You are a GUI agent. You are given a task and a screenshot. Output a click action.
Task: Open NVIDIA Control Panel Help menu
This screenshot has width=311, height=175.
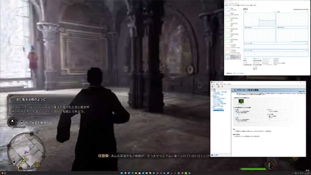[x=229, y=84]
